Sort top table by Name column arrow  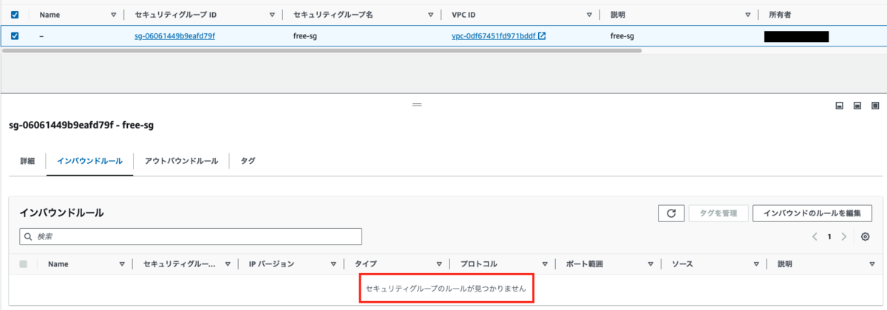tap(113, 14)
